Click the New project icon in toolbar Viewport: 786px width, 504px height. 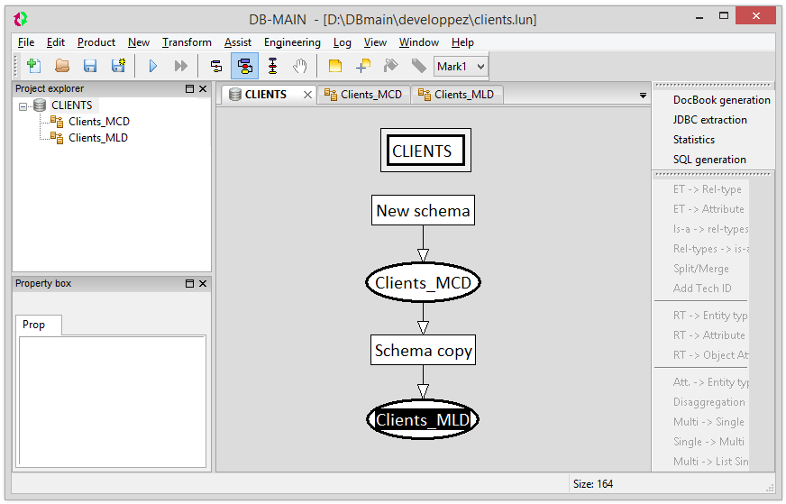[33, 66]
